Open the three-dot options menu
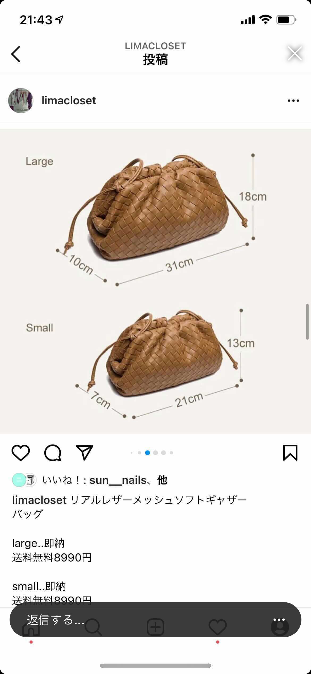 (x=293, y=101)
